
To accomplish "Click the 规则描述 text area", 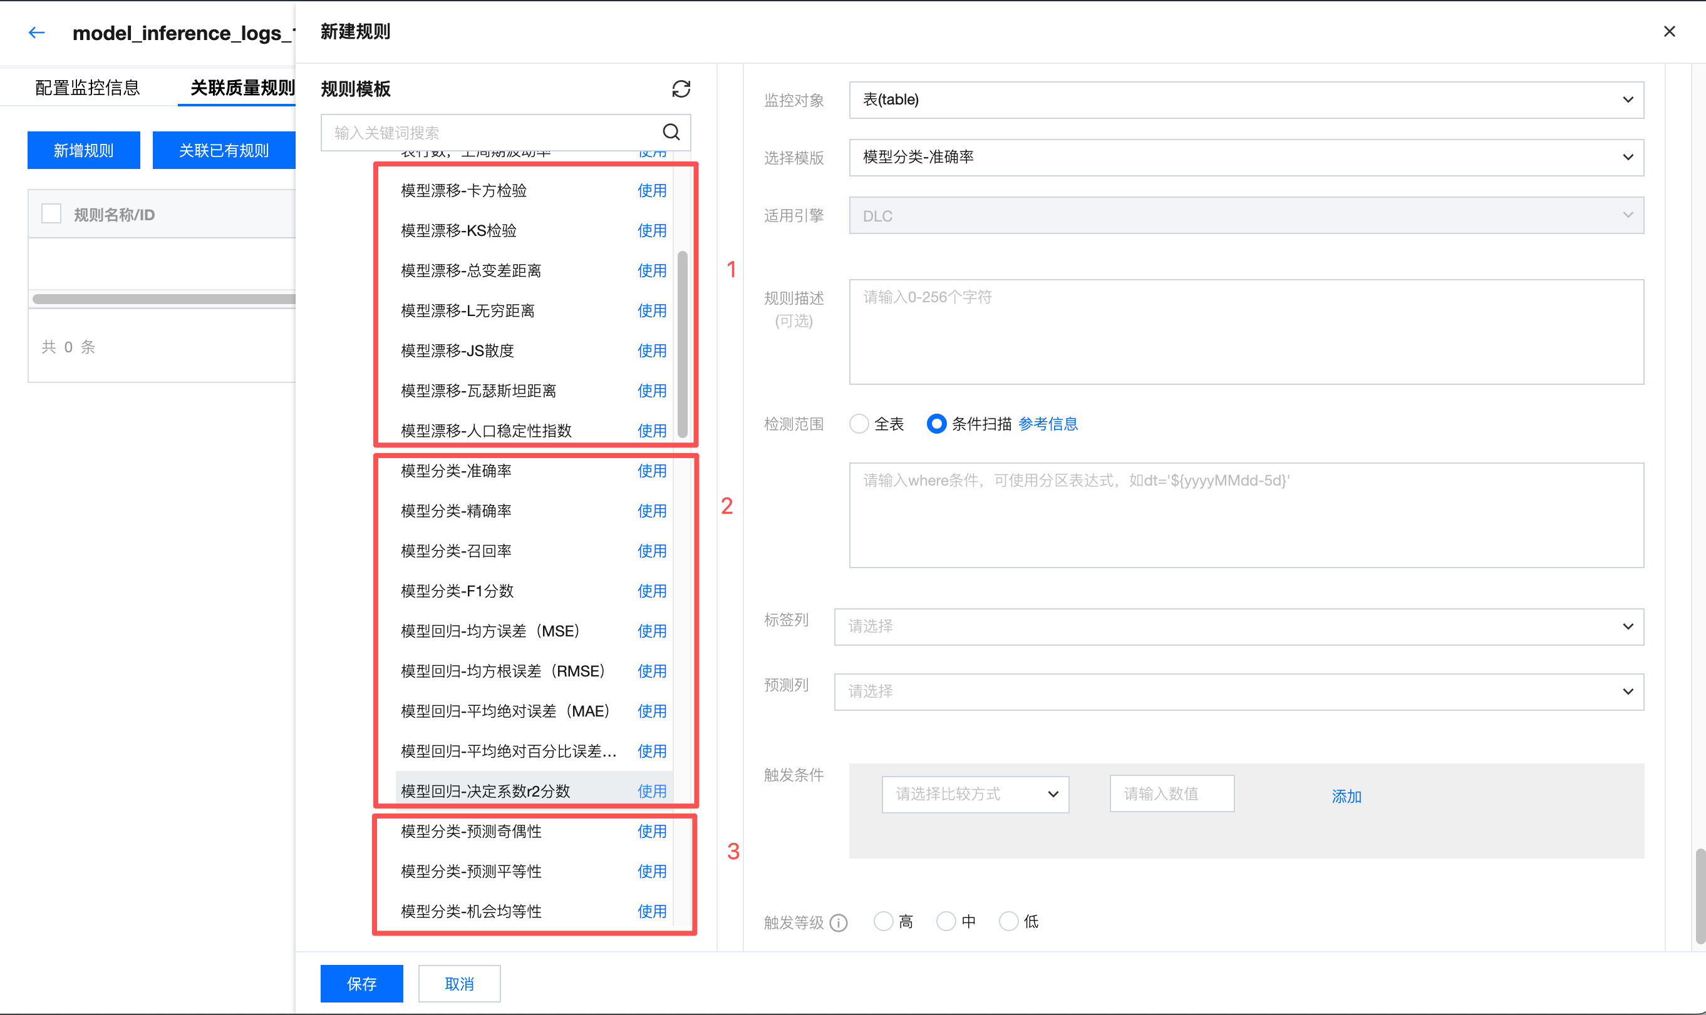I will [x=1246, y=332].
